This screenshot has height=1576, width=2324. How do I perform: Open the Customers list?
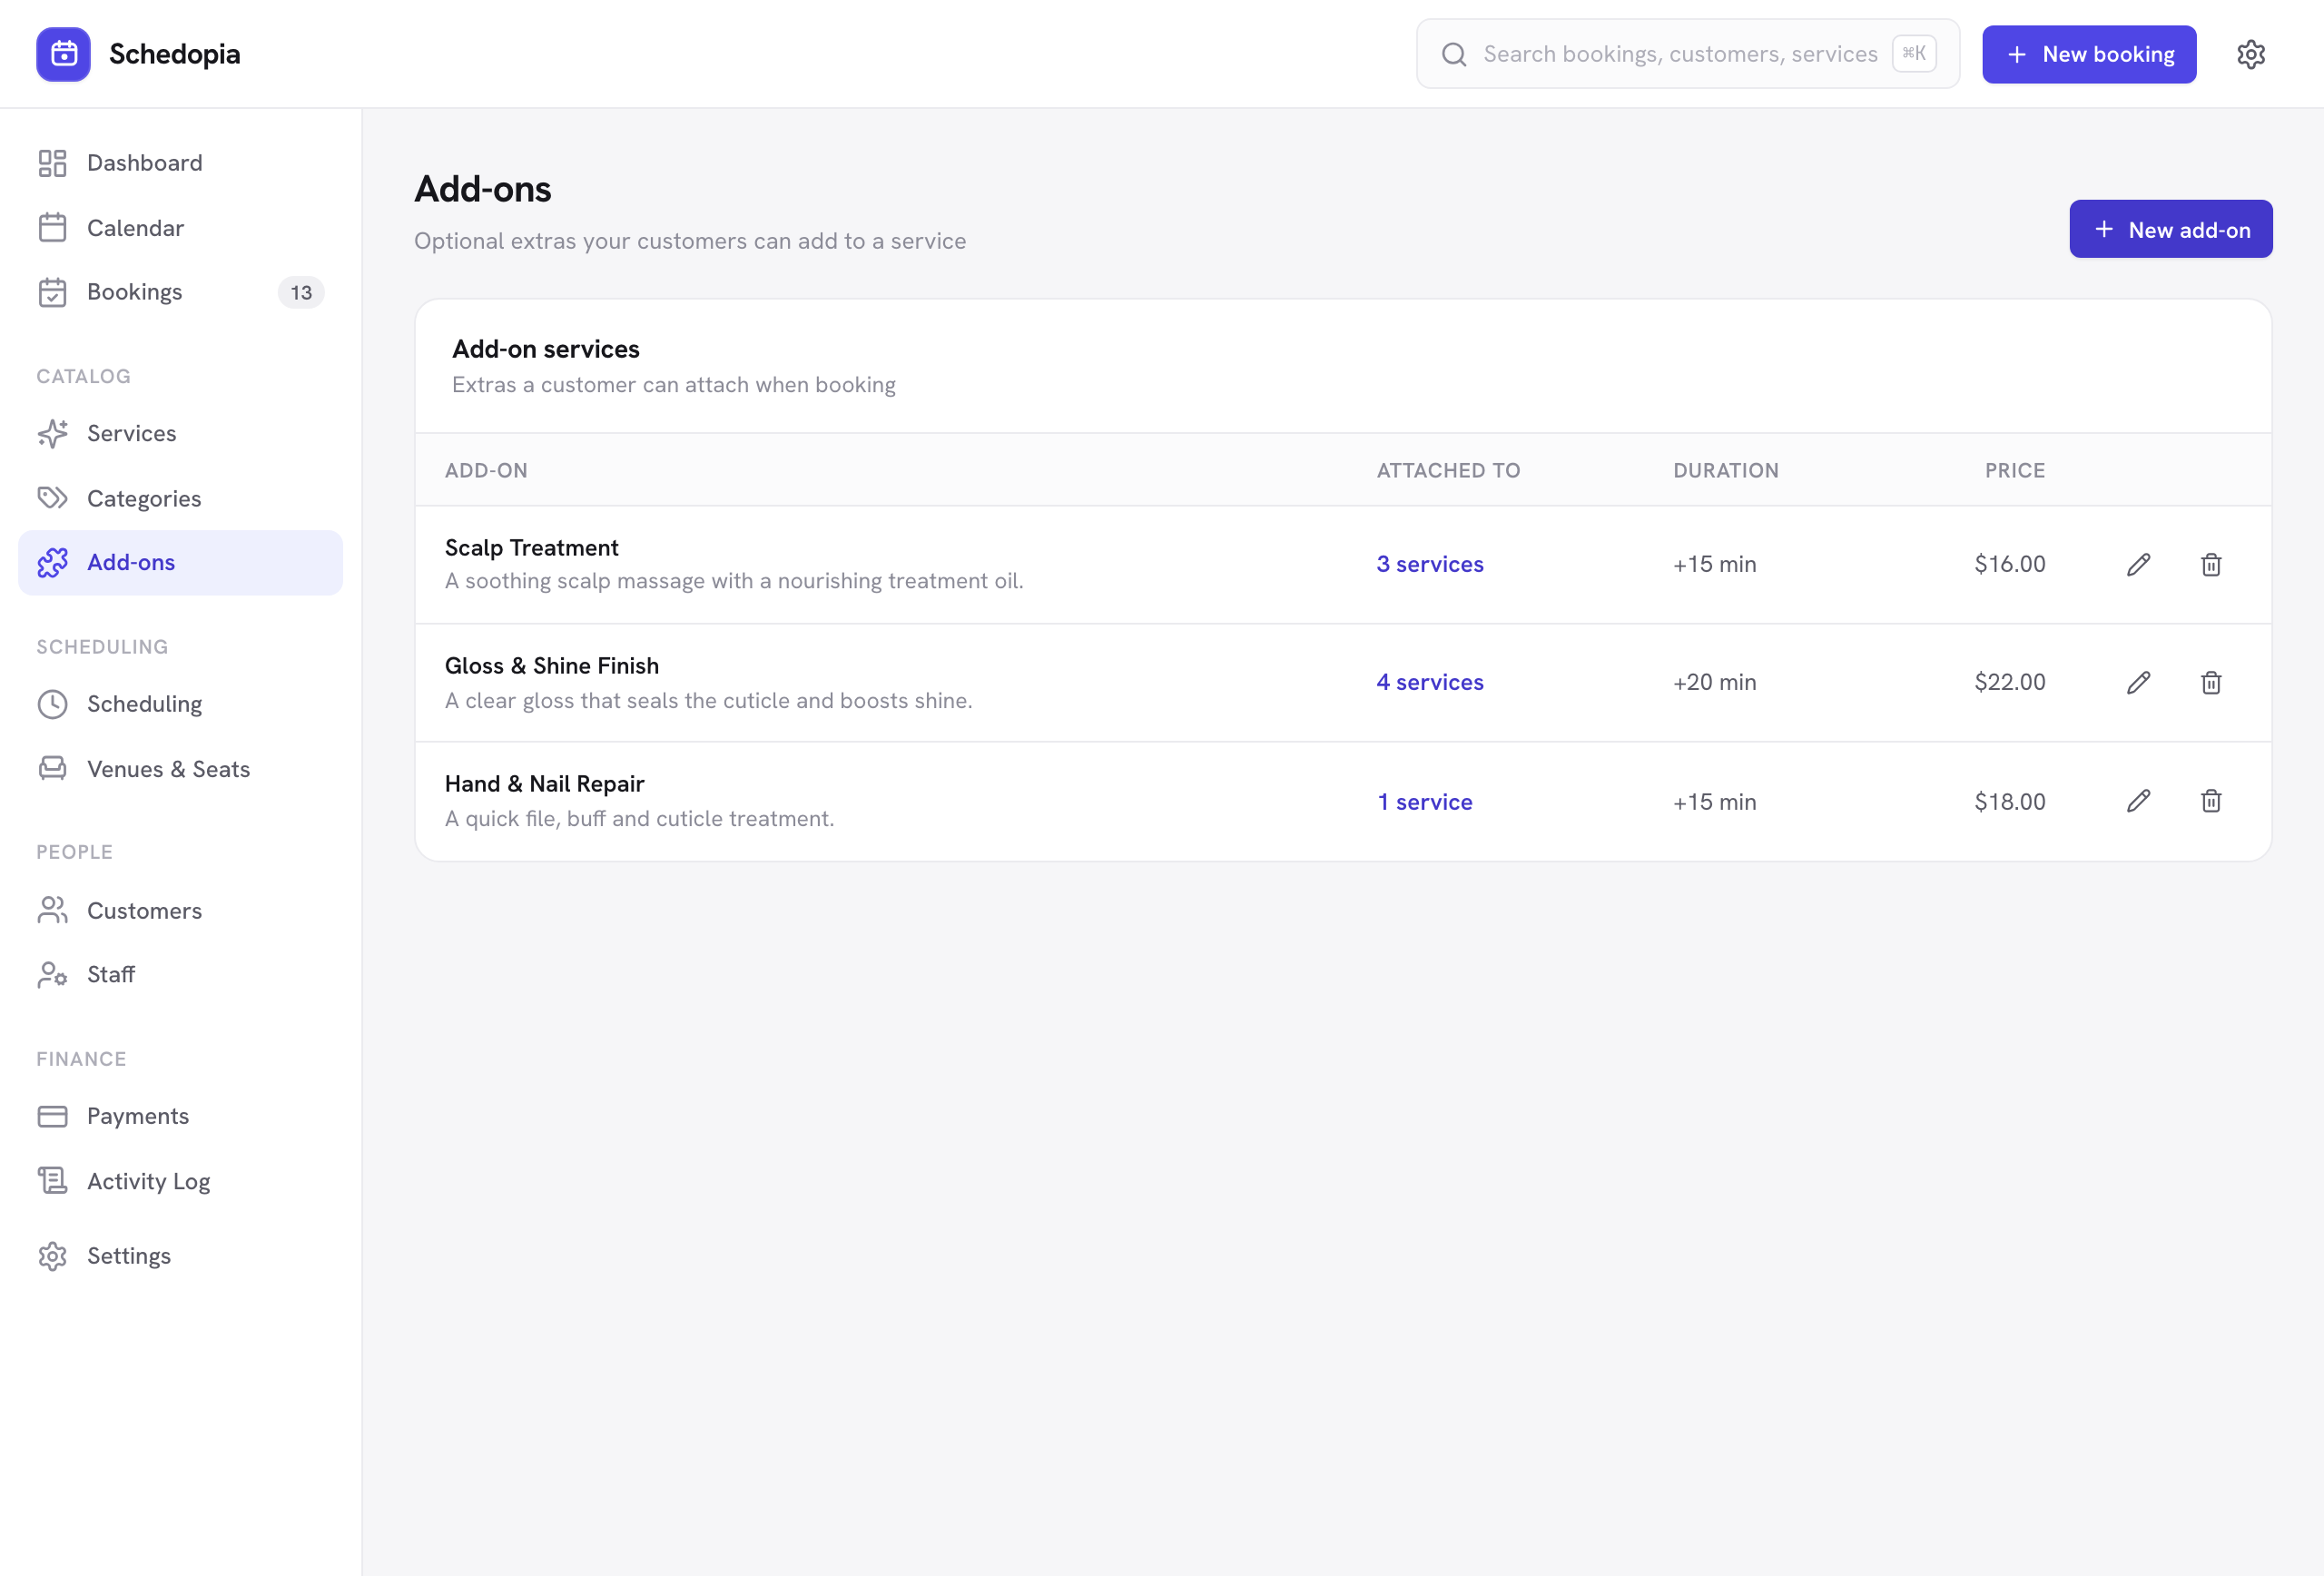tap(180, 910)
